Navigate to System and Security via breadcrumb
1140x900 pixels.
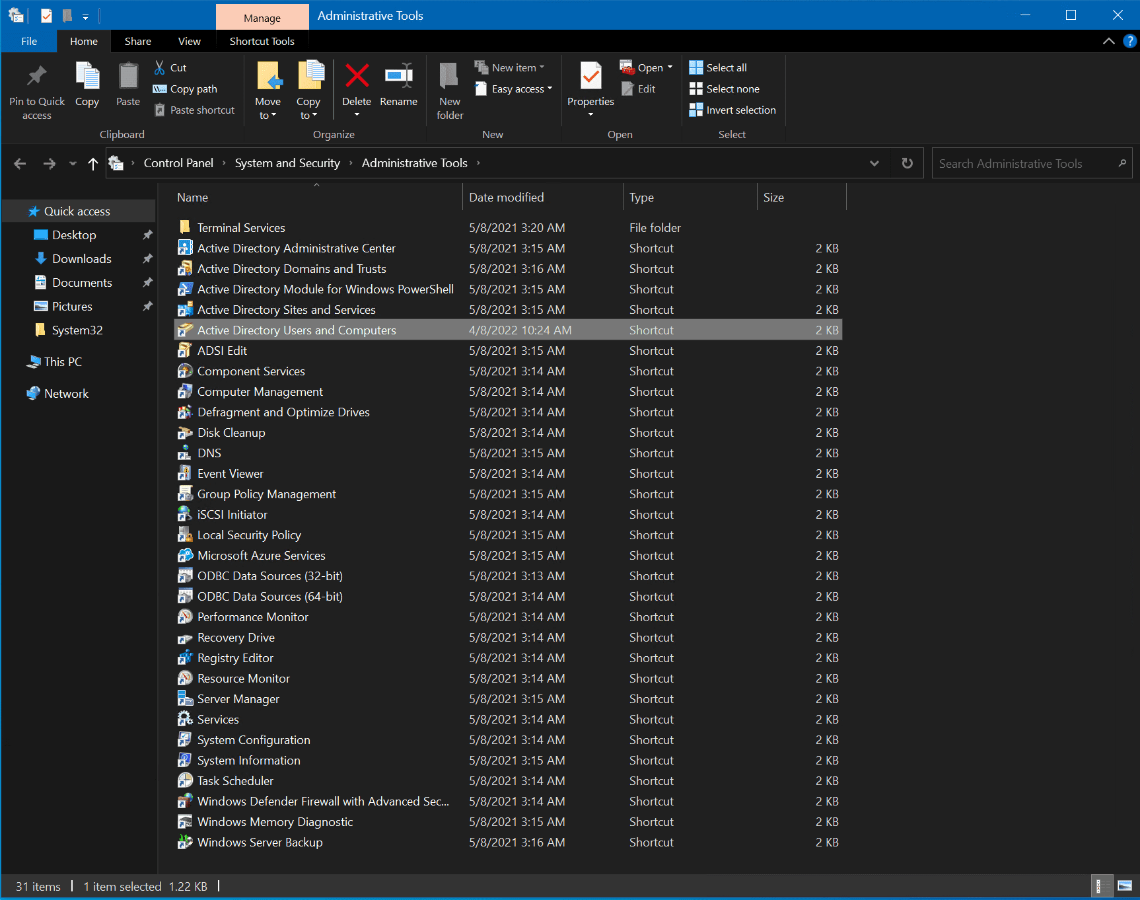click(x=287, y=163)
